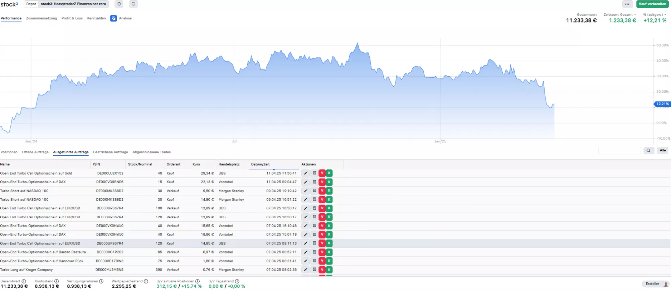The height and width of the screenshot is (291, 671).
Task: Switch to the Zusammensetzung tab
Action: pos(41,18)
